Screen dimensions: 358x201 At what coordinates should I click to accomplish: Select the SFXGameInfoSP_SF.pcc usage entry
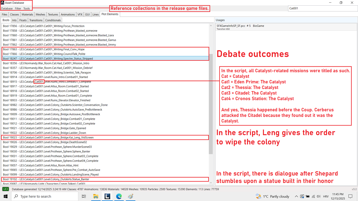286,27
